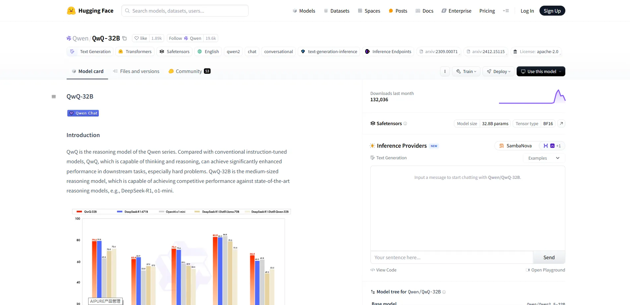Click the Safetensors info icon

pos(405,124)
